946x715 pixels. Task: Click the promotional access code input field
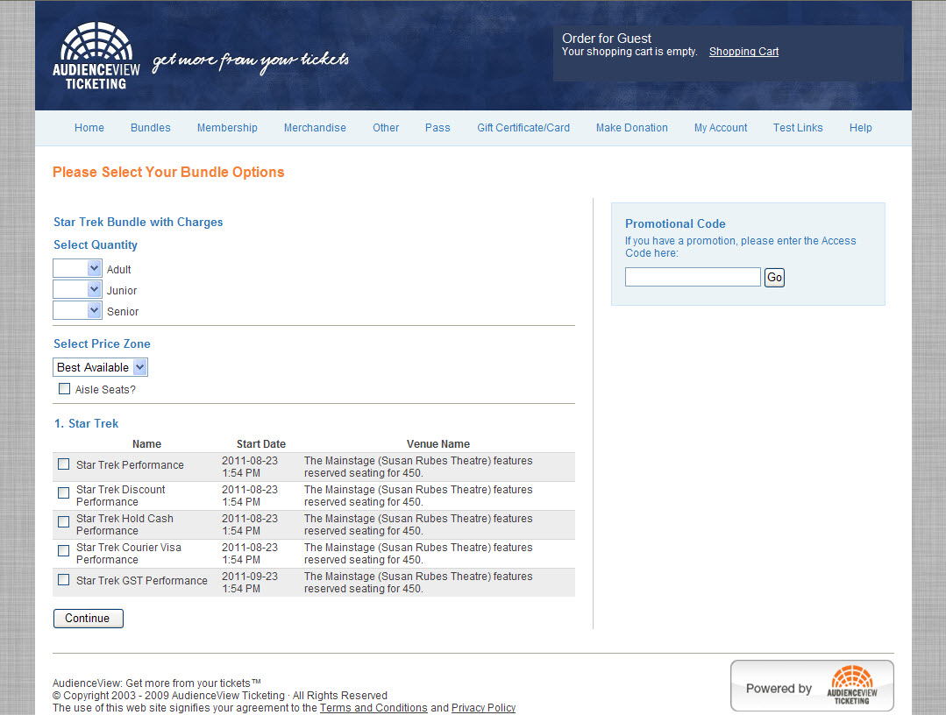(693, 277)
